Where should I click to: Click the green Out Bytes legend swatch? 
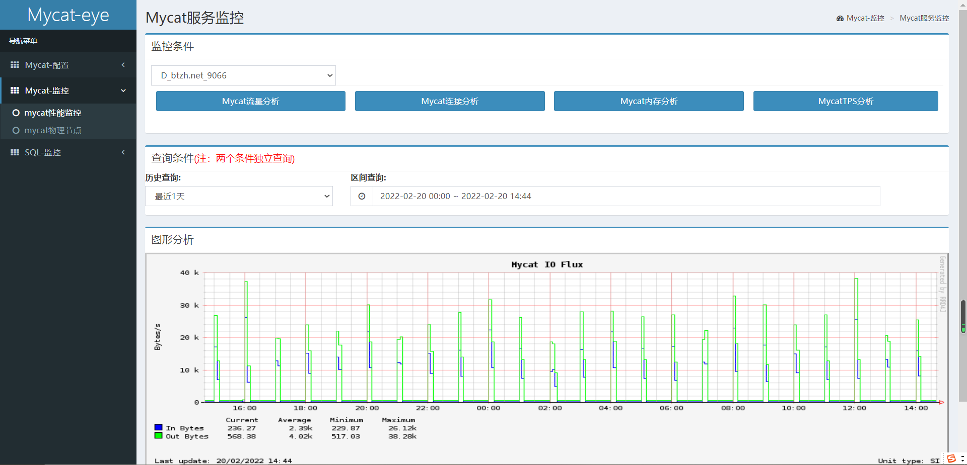coord(159,435)
